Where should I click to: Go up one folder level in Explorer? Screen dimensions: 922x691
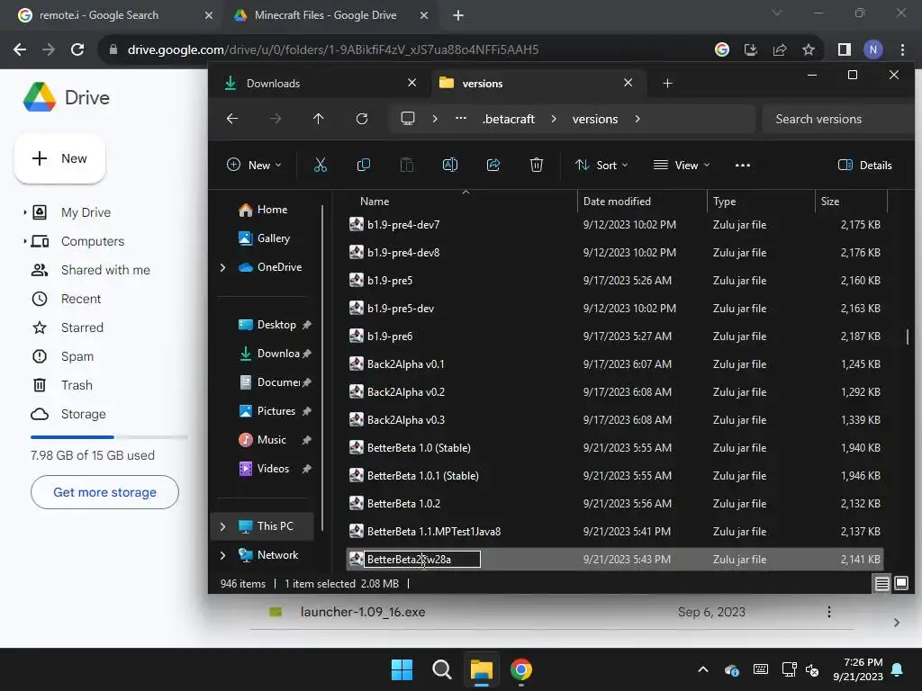[318, 119]
